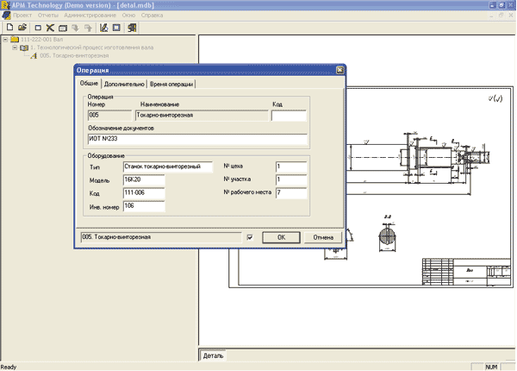Switch to the Дополнительно tab
Image resolution: width=517 pixels, height=371 pixels.
(x=123, y=85)
